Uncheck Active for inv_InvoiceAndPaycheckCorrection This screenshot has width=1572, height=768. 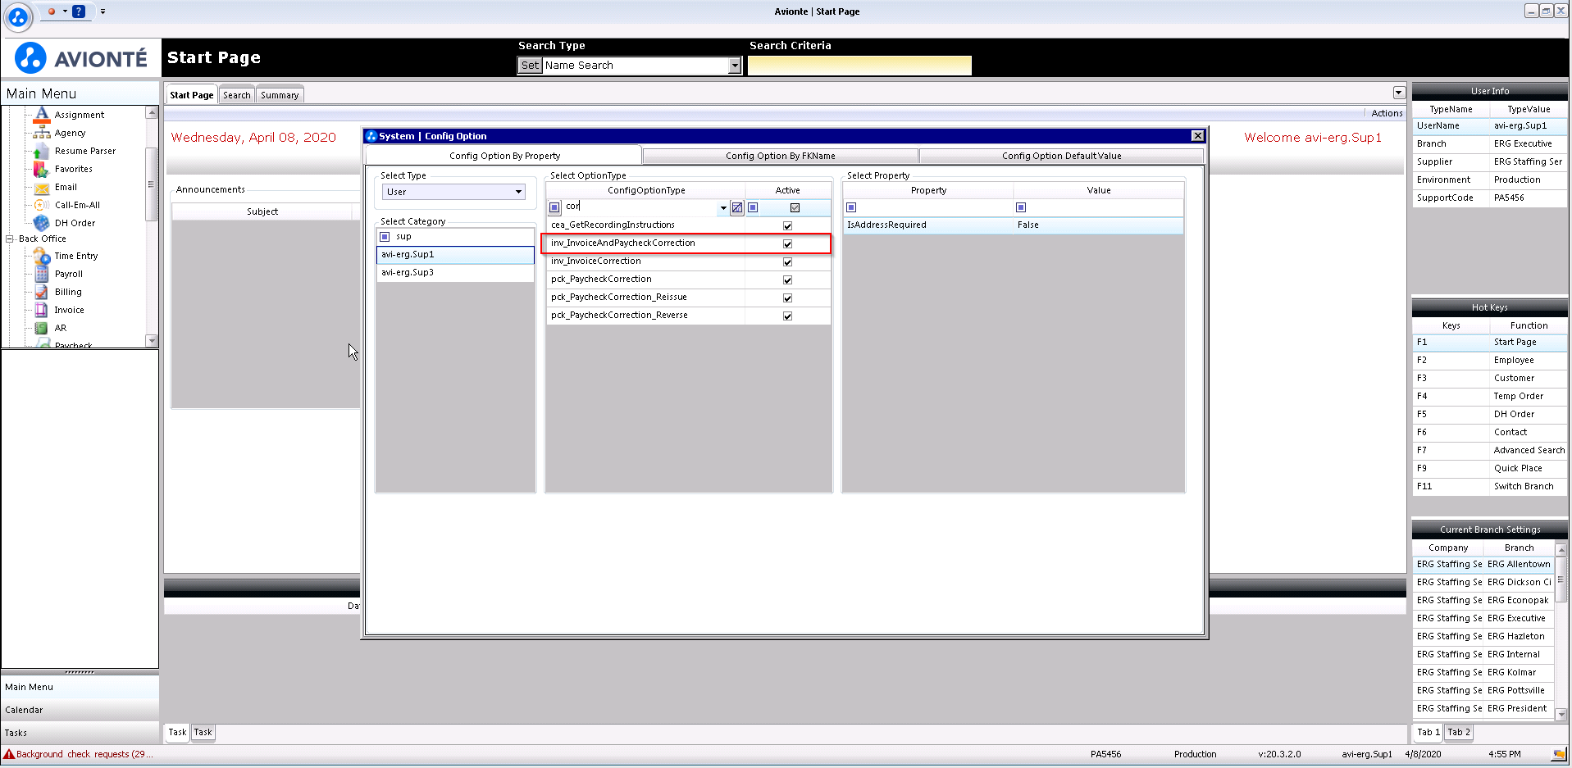coord(787,243)
